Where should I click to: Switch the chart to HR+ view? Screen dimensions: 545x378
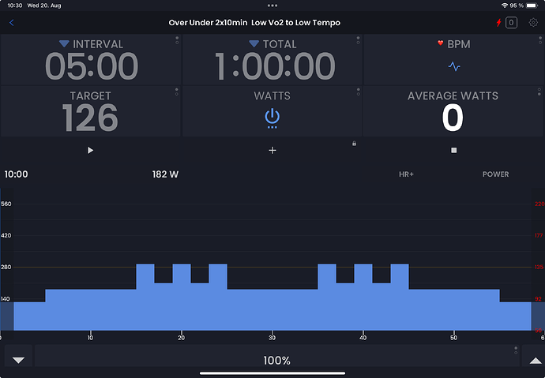[x=406, y=174]
